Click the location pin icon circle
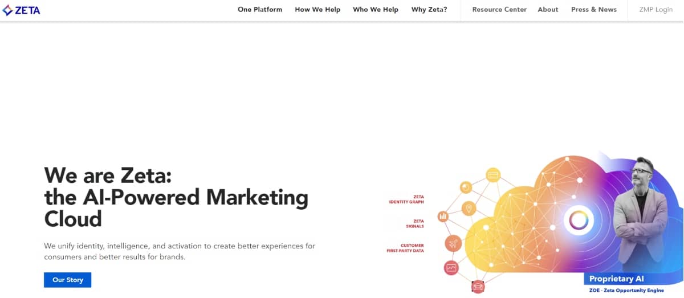This screenshot has height=298, width=684. 469,209
